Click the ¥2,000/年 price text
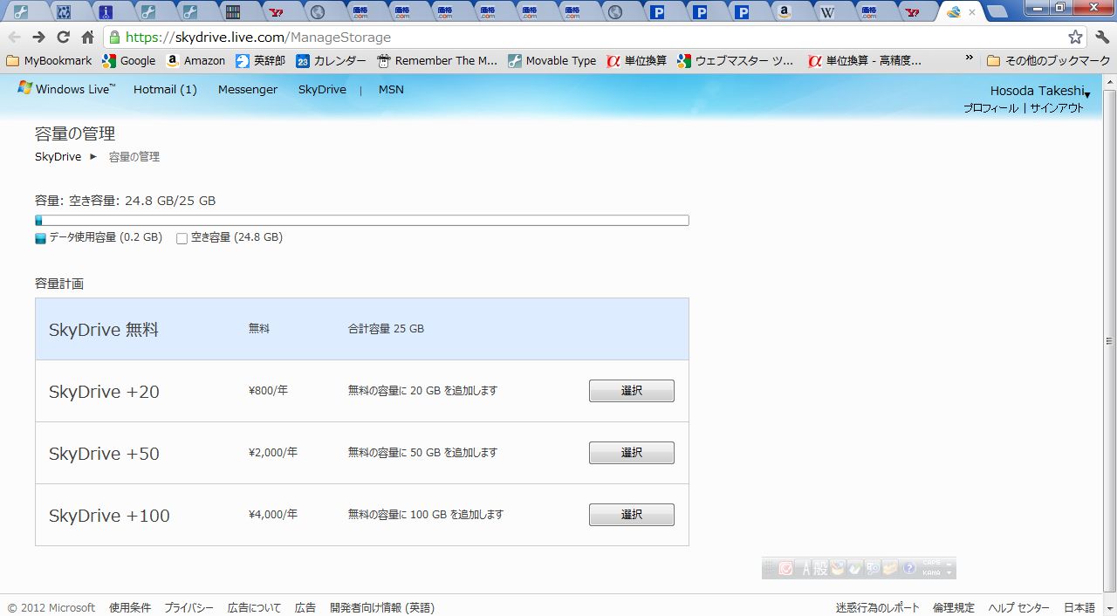Viewport: 1117px width, 616px height. click(273, 453)
